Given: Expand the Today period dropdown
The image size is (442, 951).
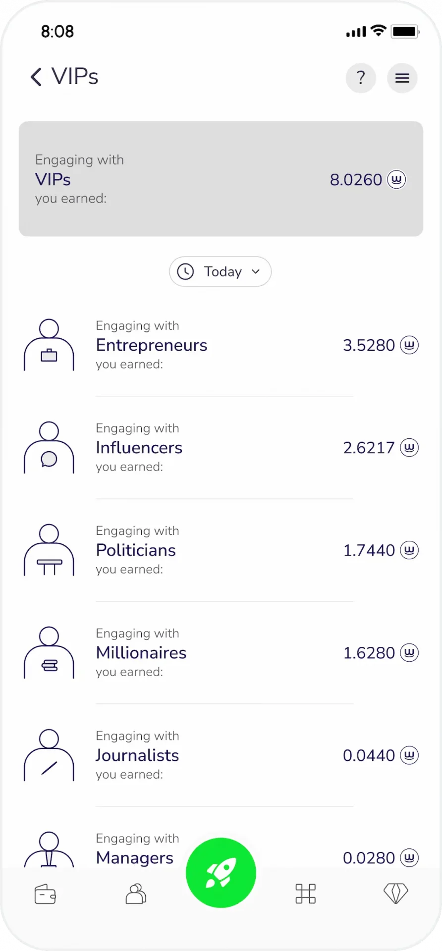Looking at the screenshot, I should click(x=221, y=271).
